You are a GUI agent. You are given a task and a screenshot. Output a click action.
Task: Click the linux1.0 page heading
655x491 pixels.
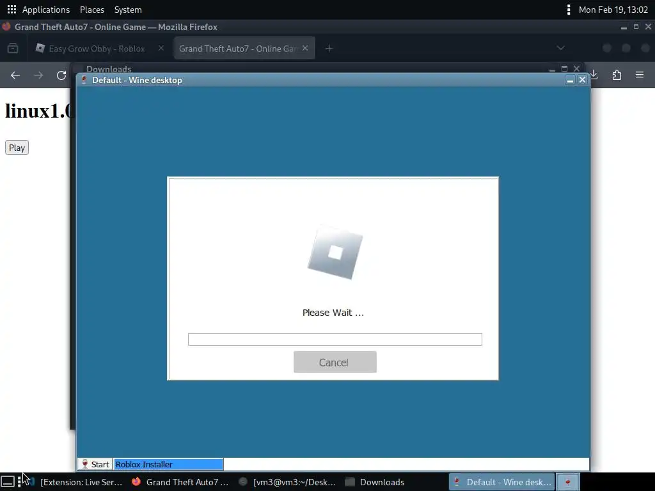[39, 111]
